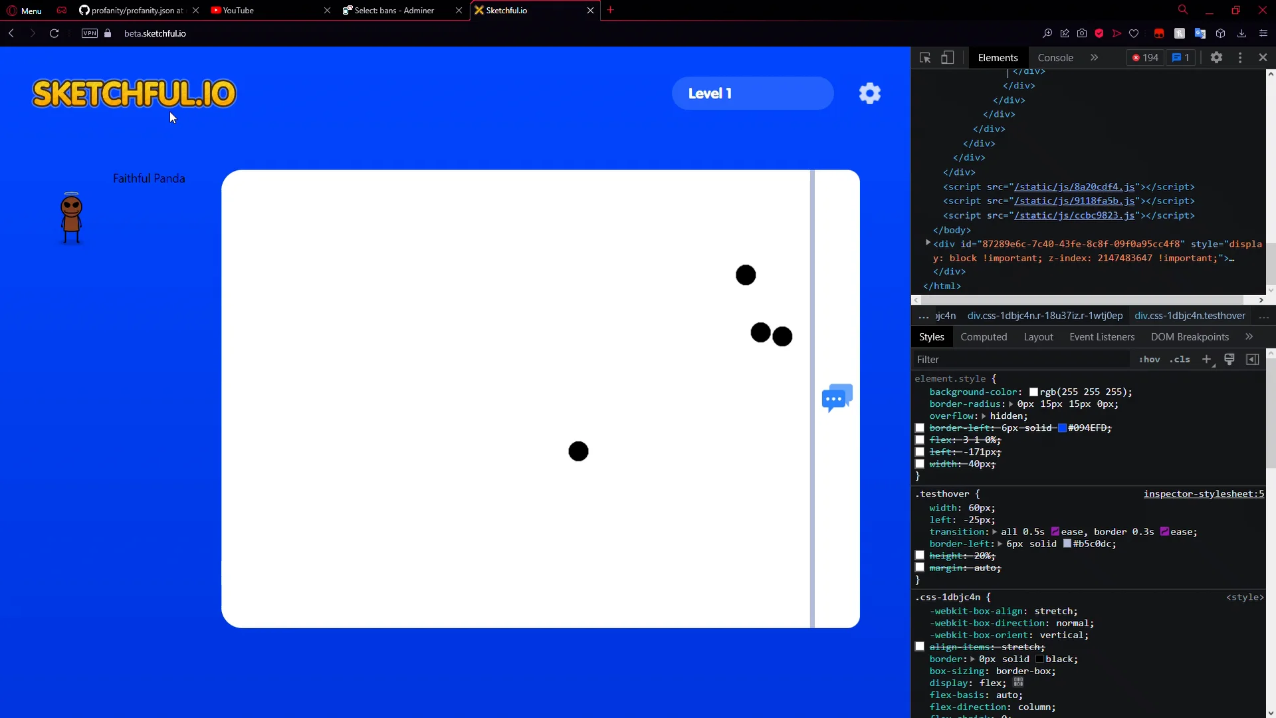Image resolution: width=1276 pixels, height=718 pixels.
Task: Click the Sketchful.io logo
Action: pos(134,94)
